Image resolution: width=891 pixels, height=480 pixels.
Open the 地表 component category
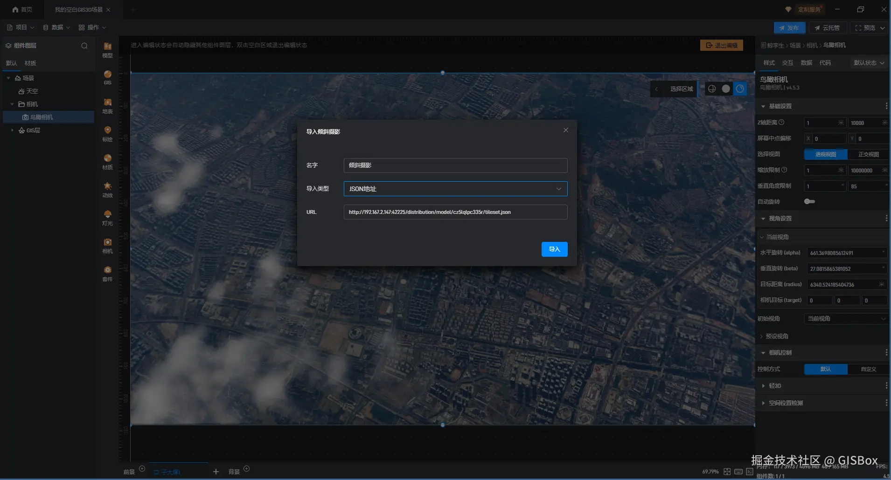coord(107,106)
